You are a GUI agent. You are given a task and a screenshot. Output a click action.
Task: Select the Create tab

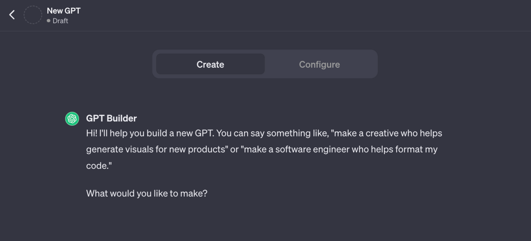point(210,64)
